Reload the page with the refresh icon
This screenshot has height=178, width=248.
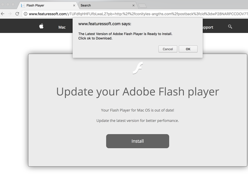pyautogui.click(x=17, y=14)
